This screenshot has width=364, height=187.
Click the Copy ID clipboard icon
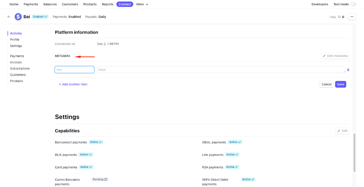coord(343,17)
